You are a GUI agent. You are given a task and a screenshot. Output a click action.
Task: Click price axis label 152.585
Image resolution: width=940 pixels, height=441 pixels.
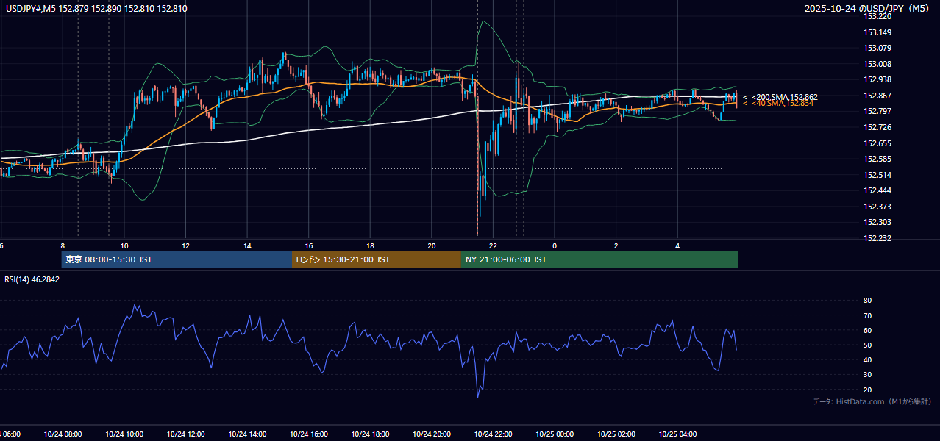point(877,159)
